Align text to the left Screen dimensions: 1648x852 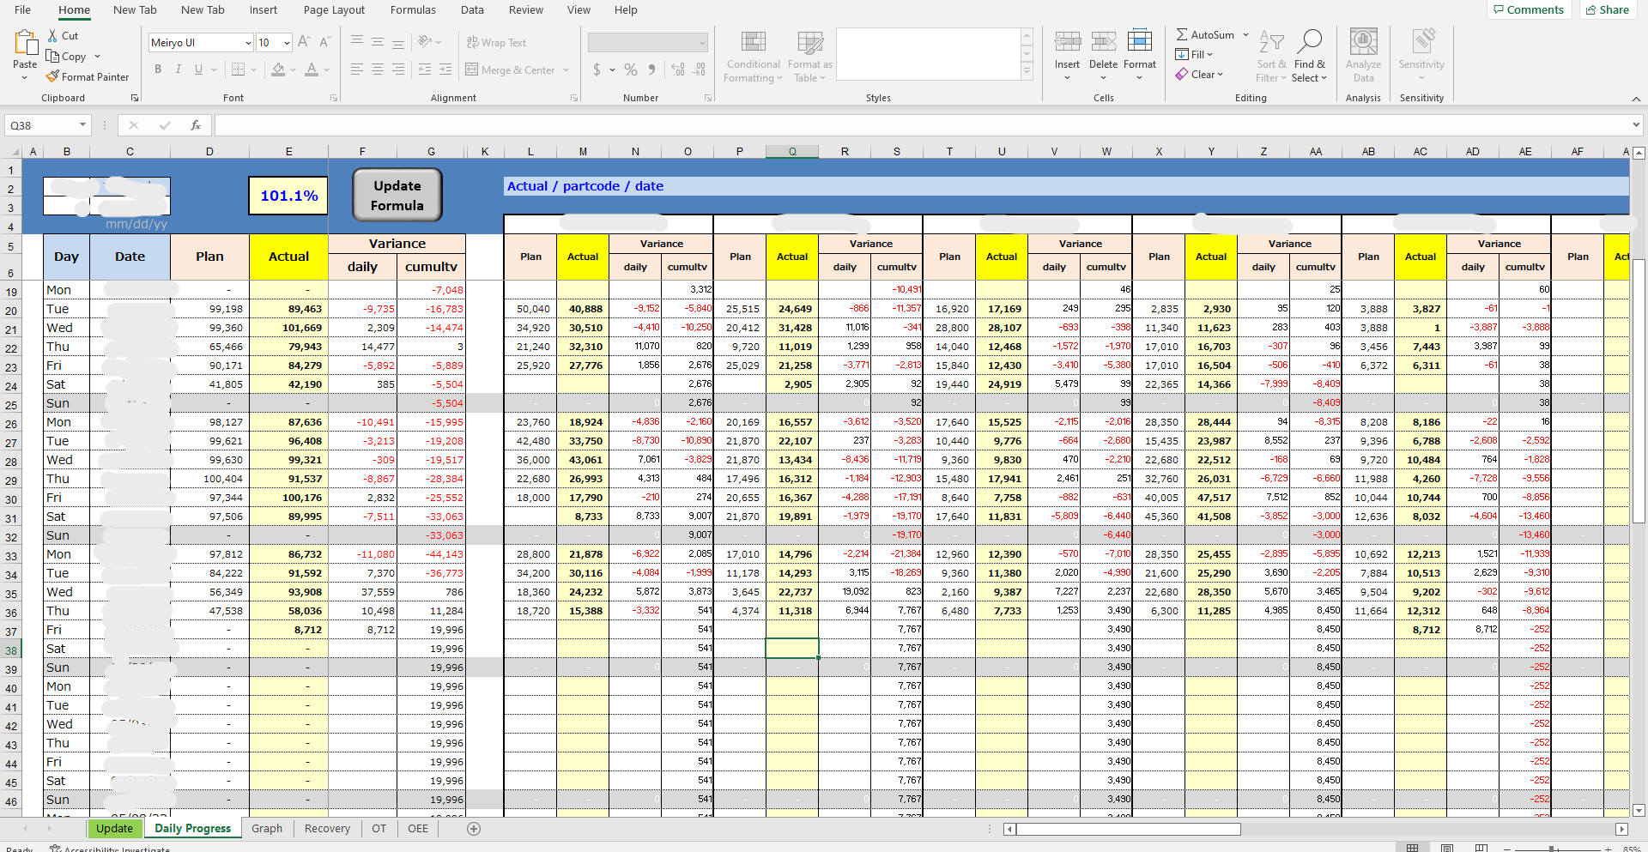point(357,69)
